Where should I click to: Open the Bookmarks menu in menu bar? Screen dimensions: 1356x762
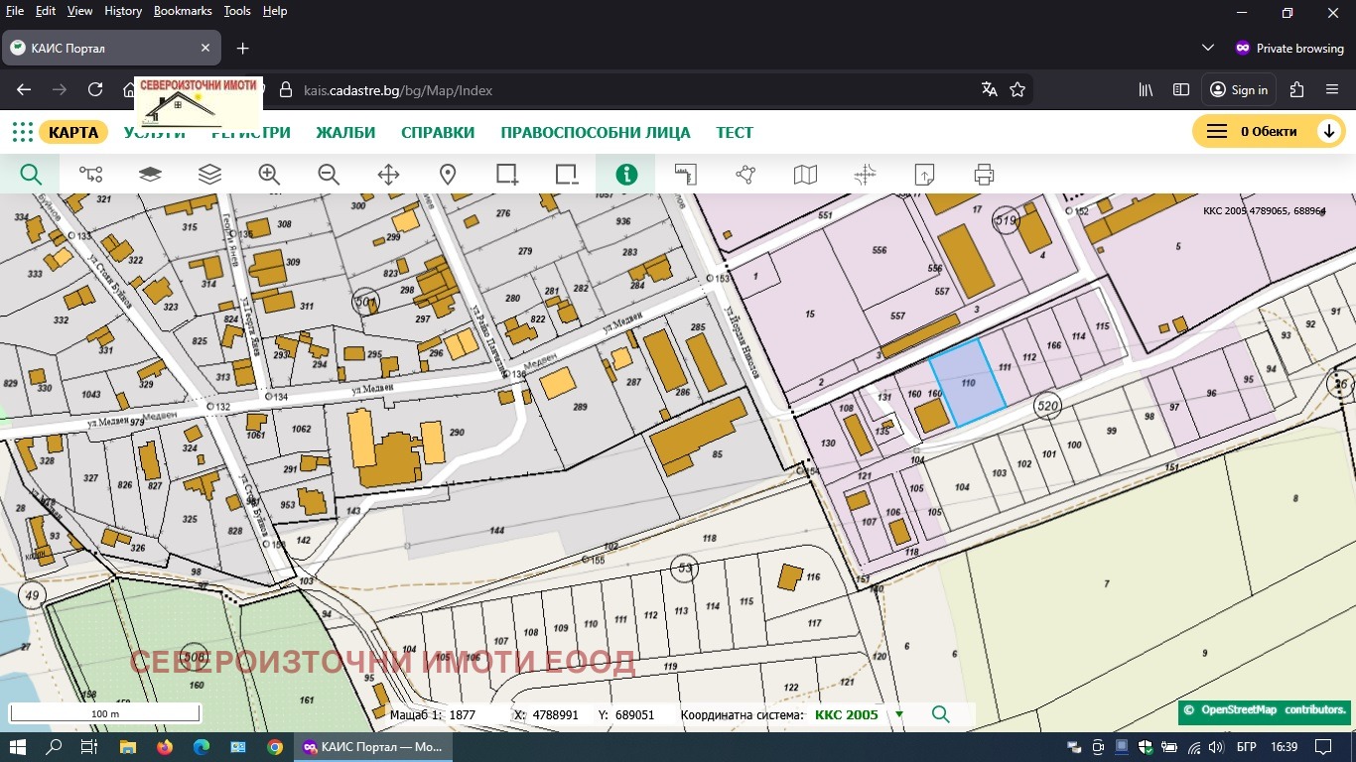click(183, 11)
